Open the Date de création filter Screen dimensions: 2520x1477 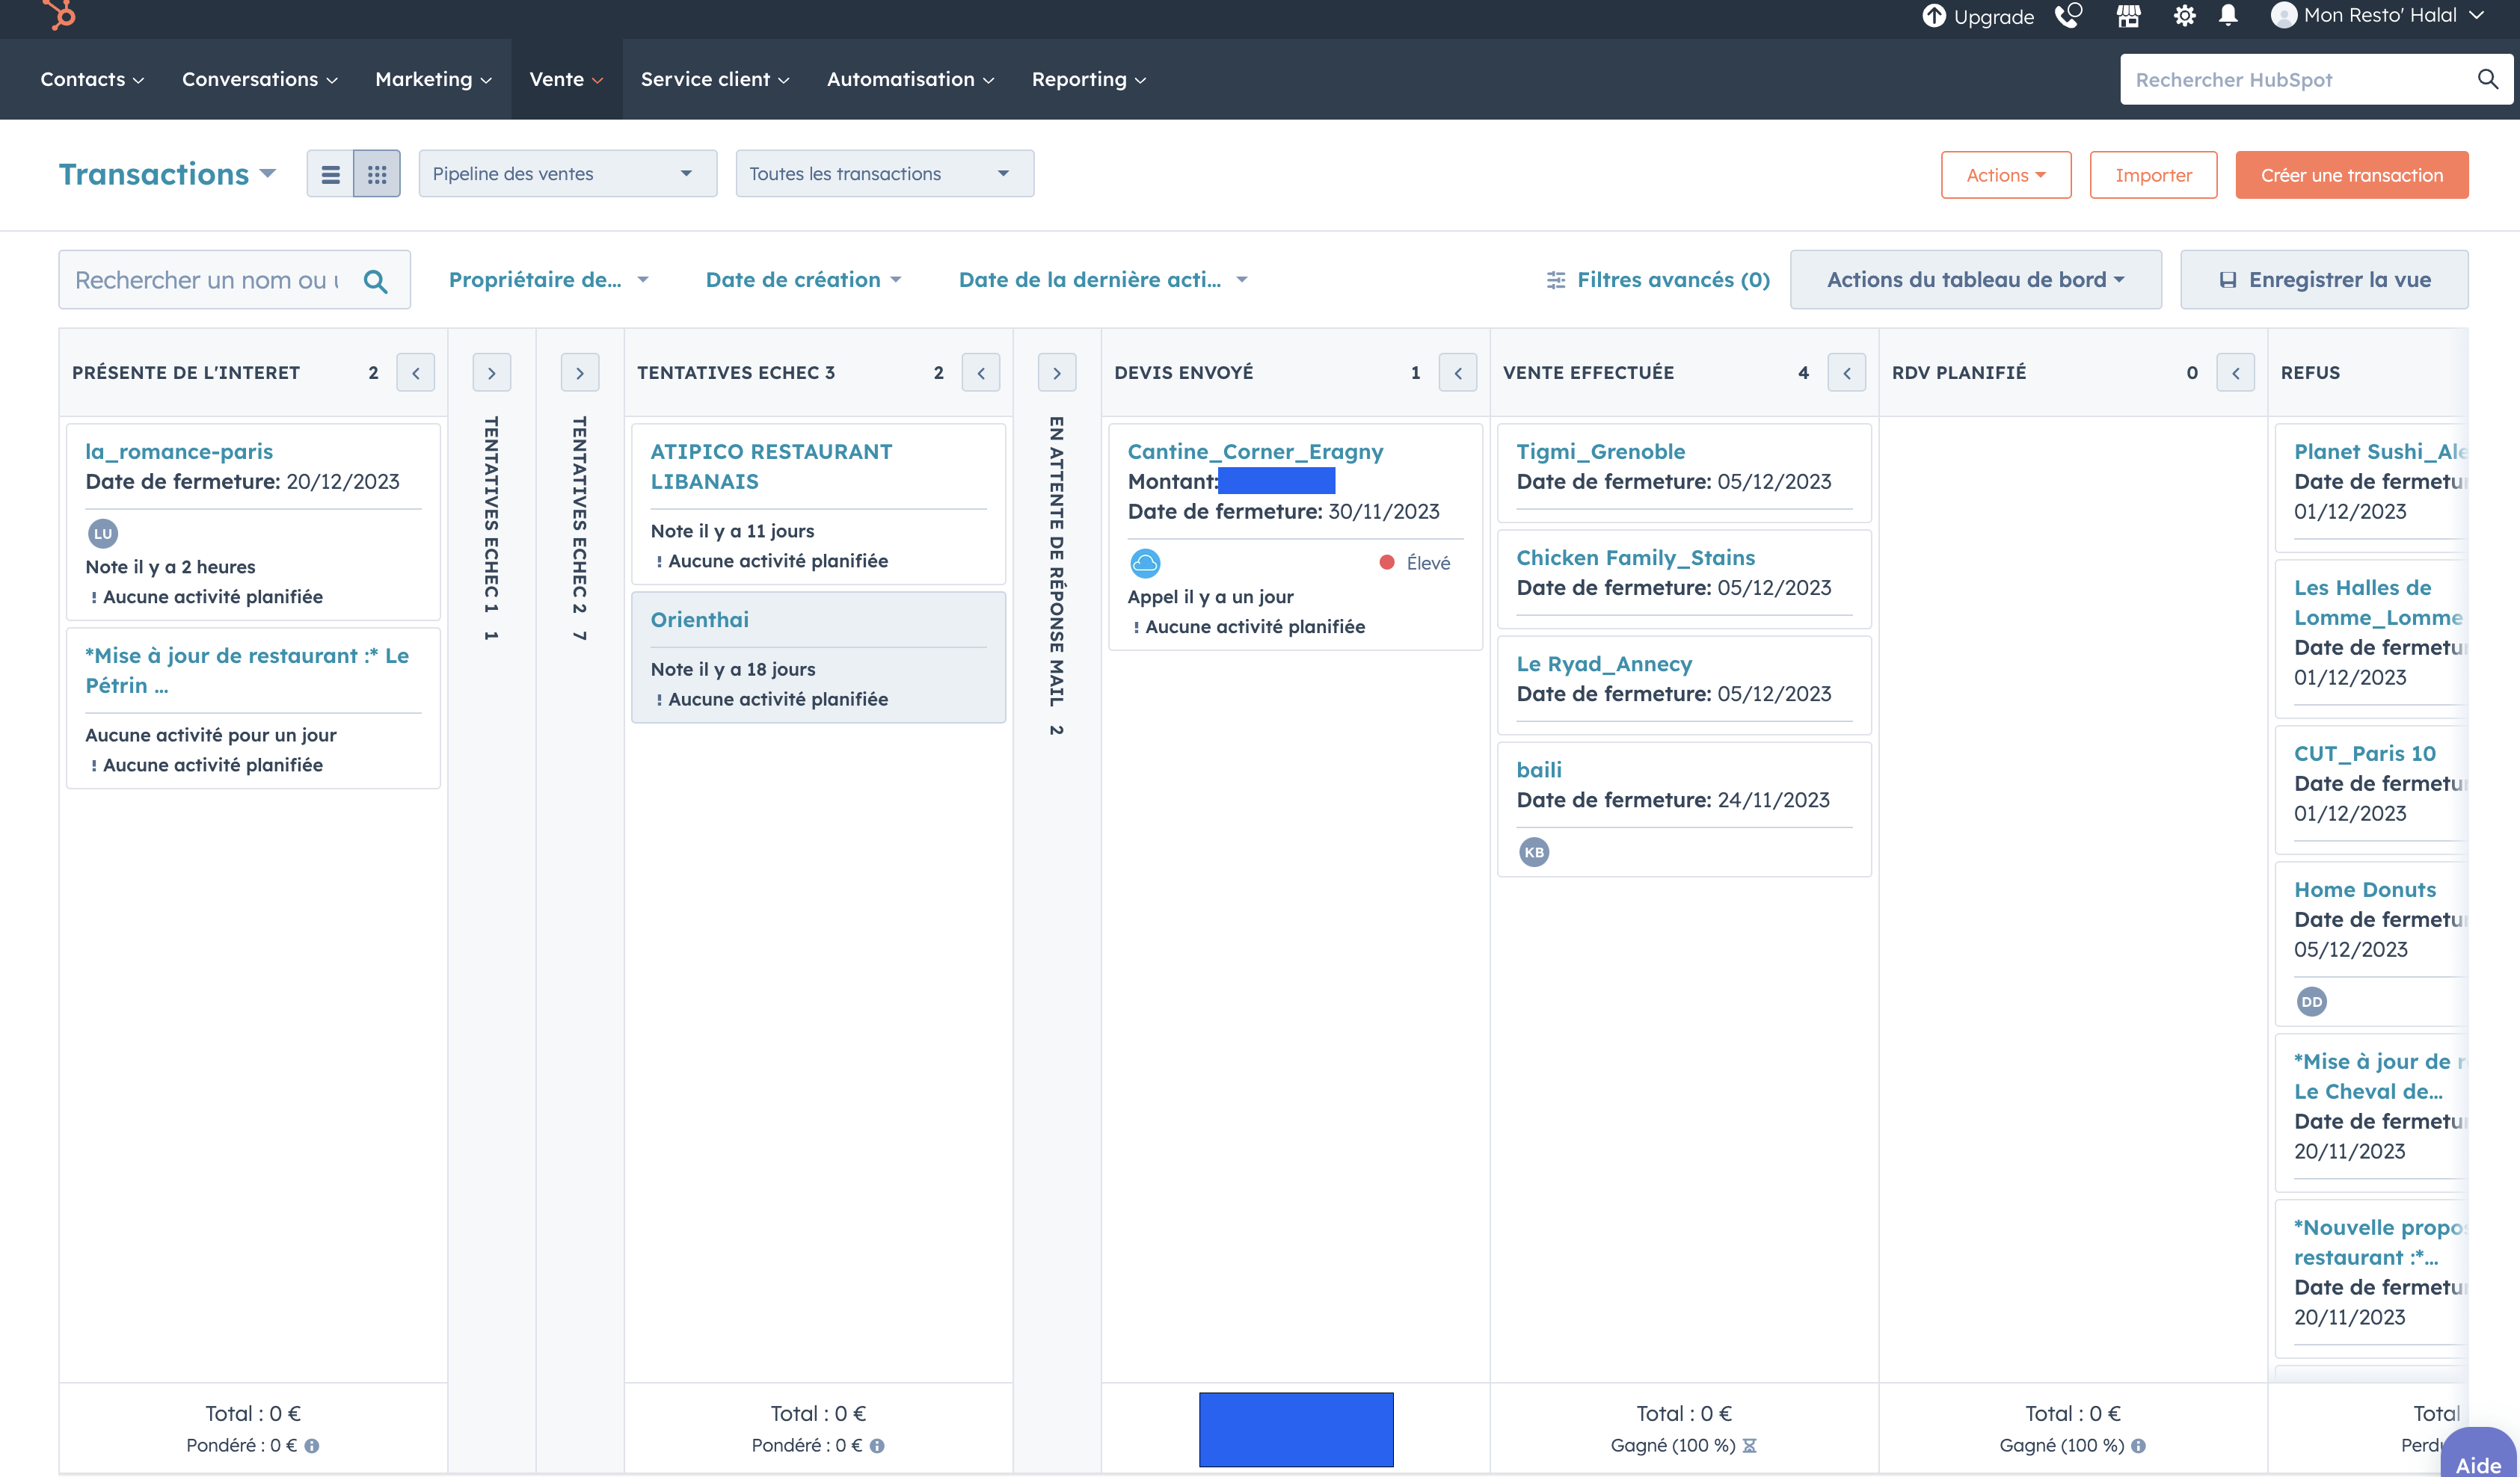(x=803, y=280)
